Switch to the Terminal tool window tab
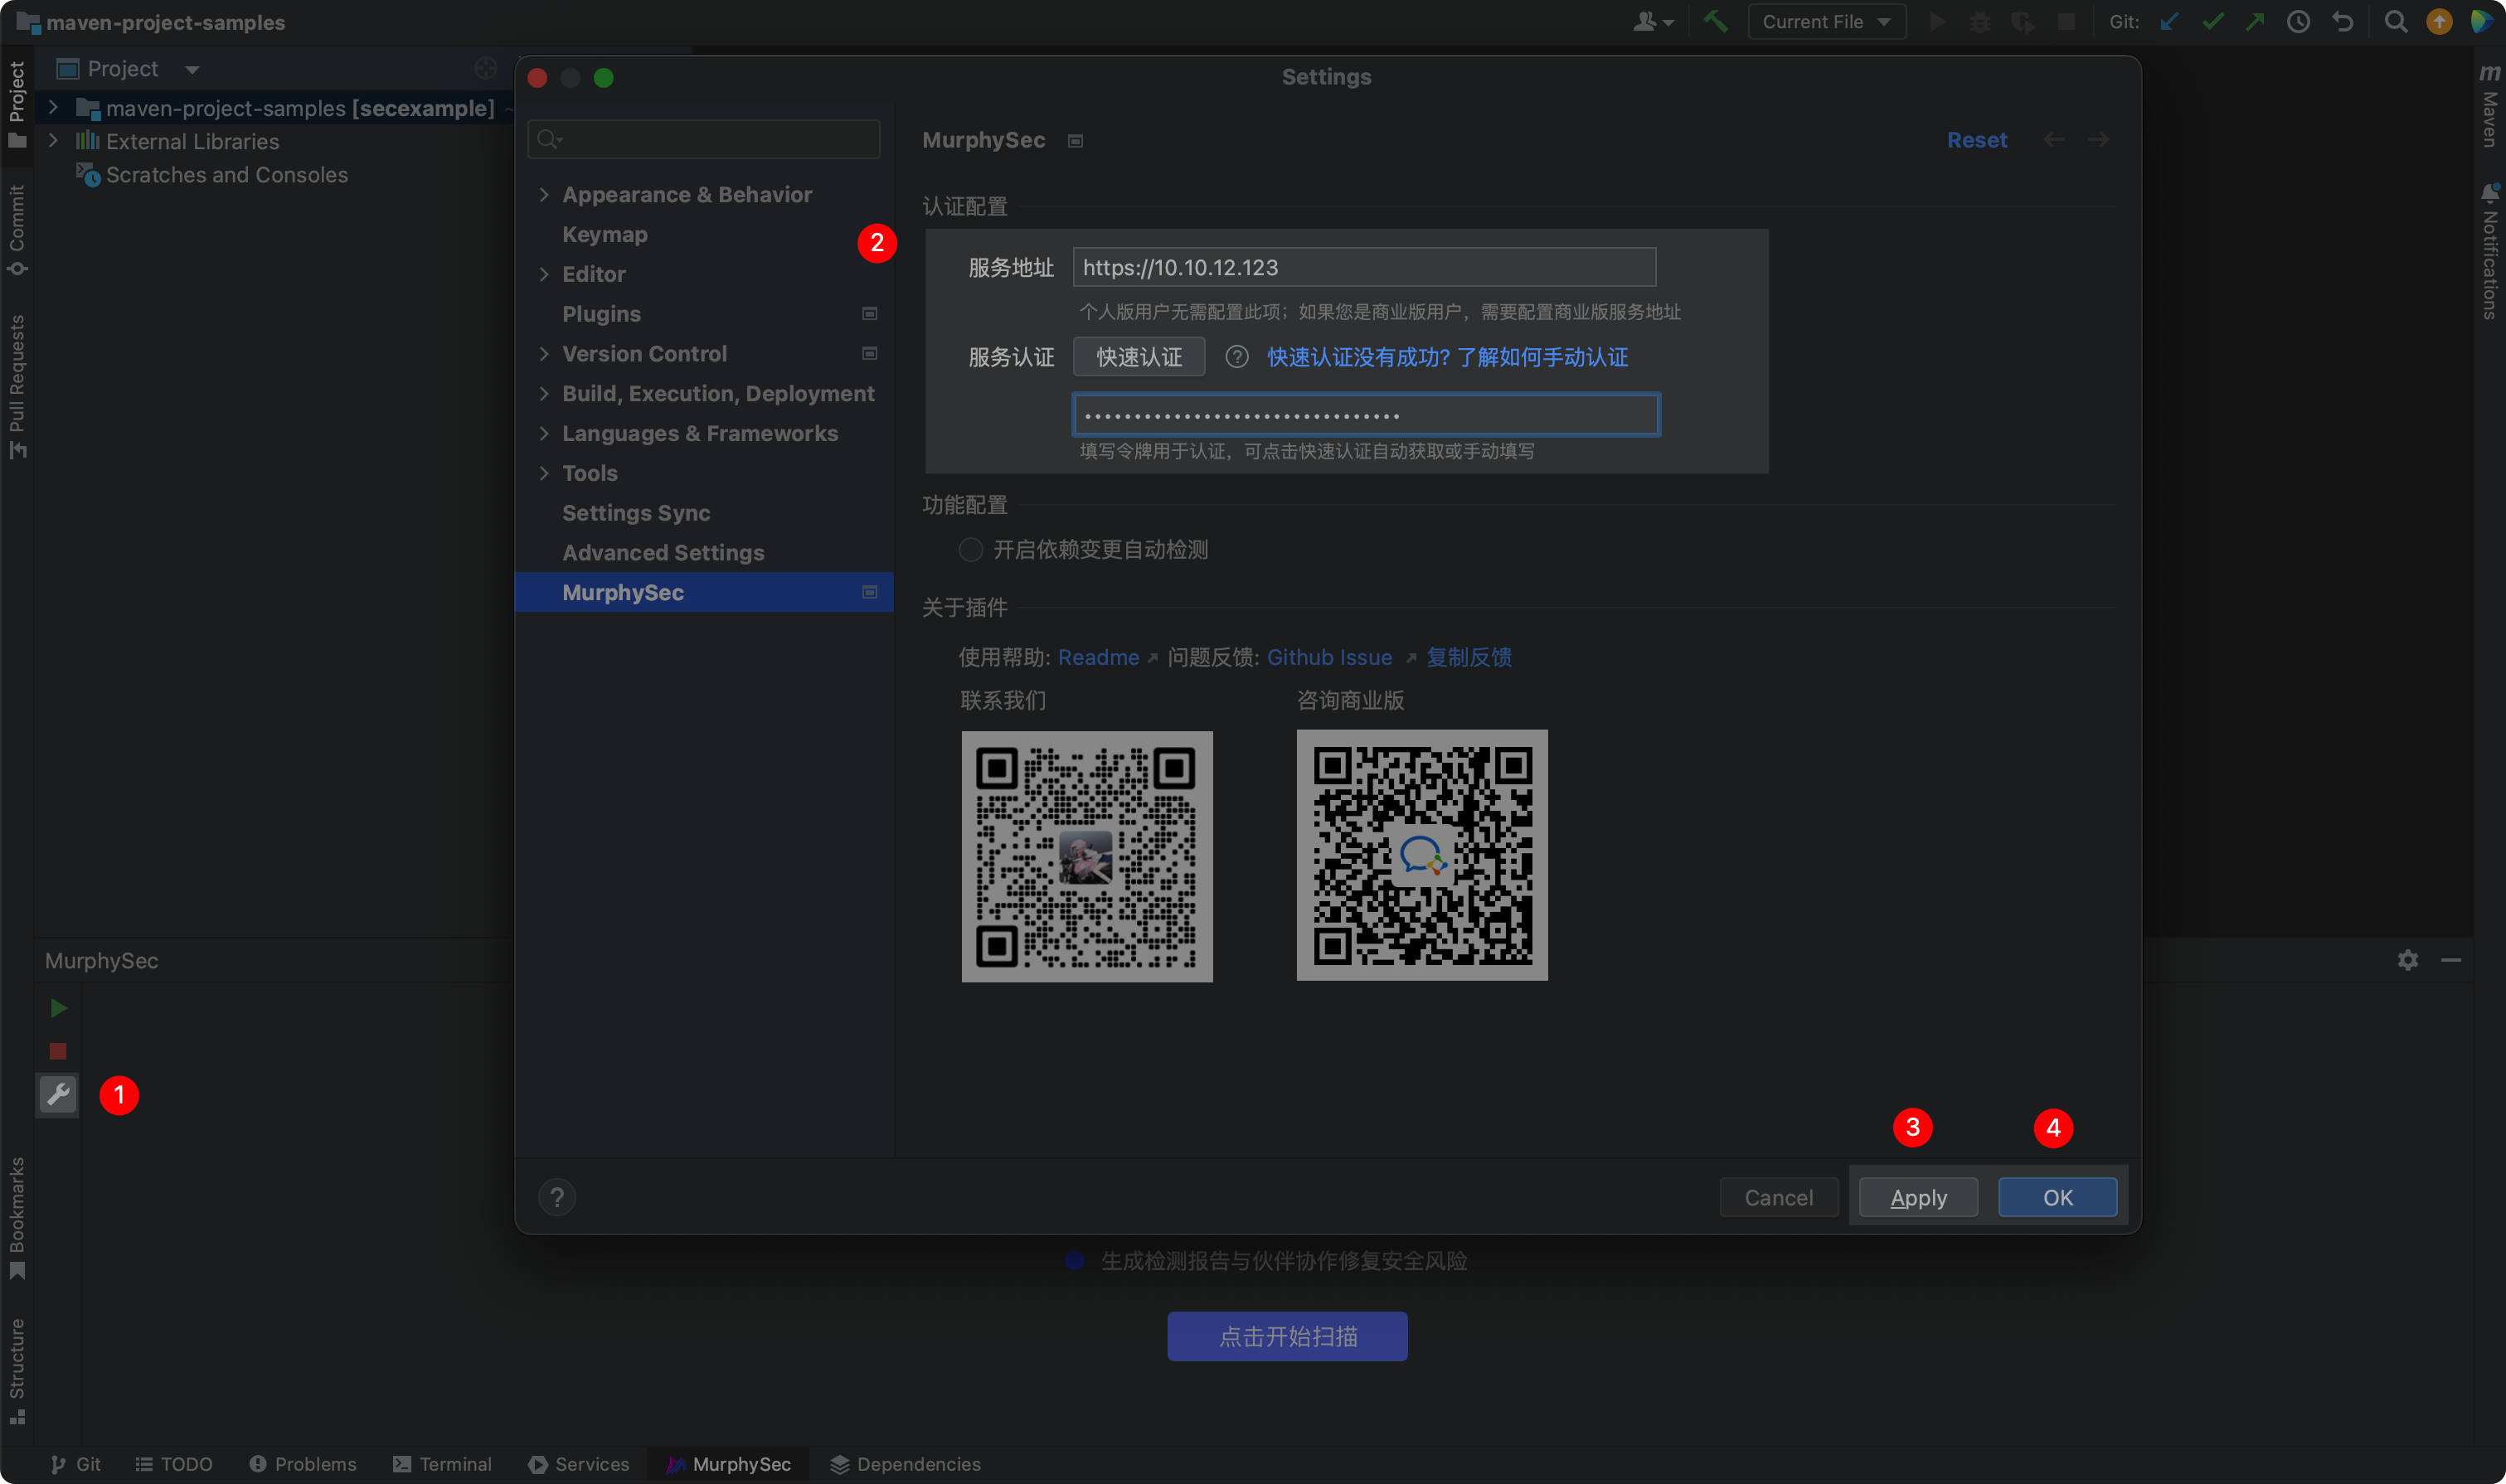This screenshot has height=1484, width=2506. 442,1464
